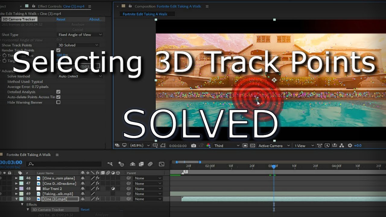
Task: Click the label color swatch of layer 50
Action: (x=21, y=199)
